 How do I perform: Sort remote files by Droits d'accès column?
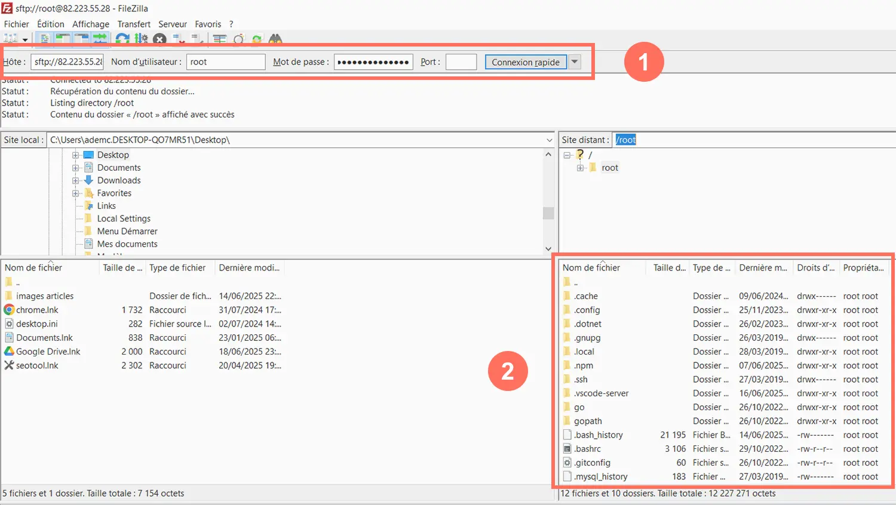coord(816,268)
